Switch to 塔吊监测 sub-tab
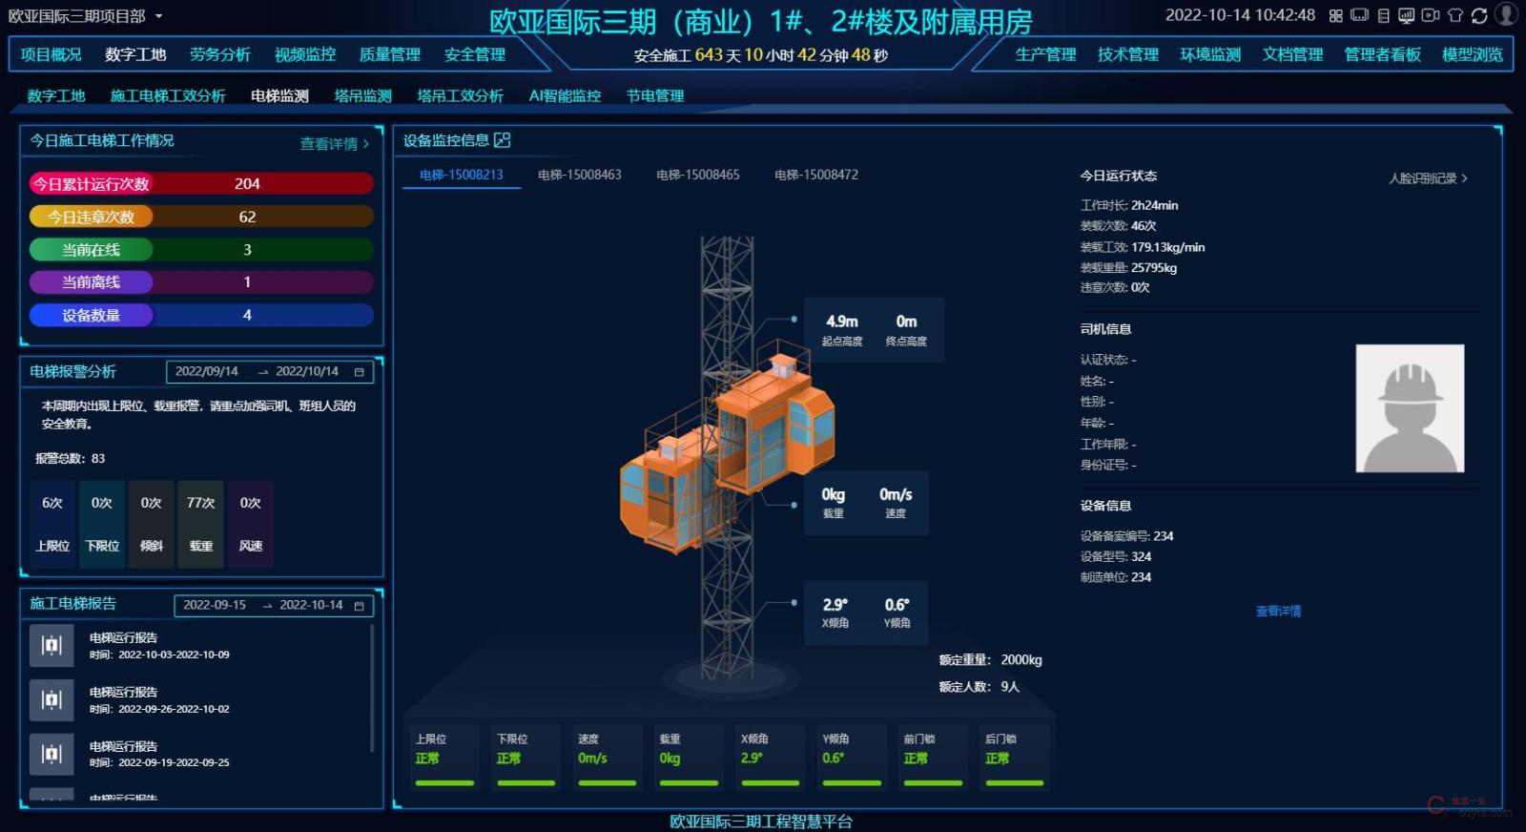 [363, 95]
